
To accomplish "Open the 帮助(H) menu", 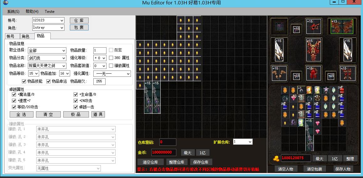I will point(32,11).
